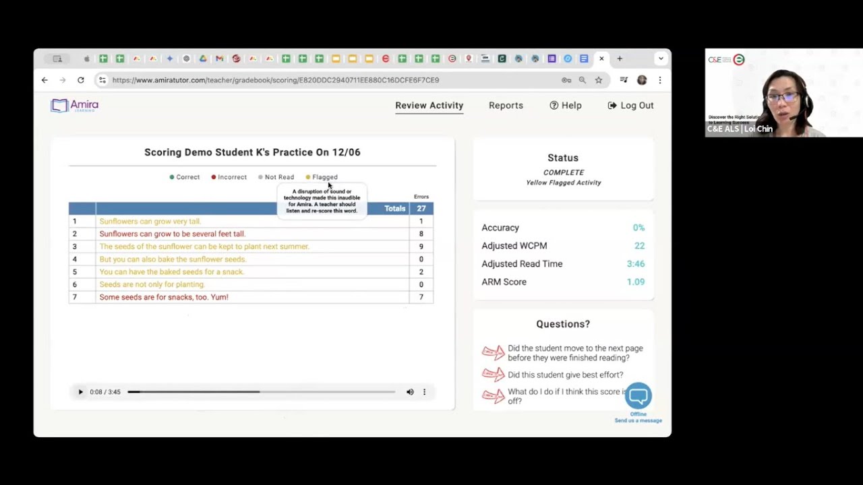This screenshot has width=863, height=485.
Task: Switch to the Apple logo tab
Action: [x=87, y=59]
